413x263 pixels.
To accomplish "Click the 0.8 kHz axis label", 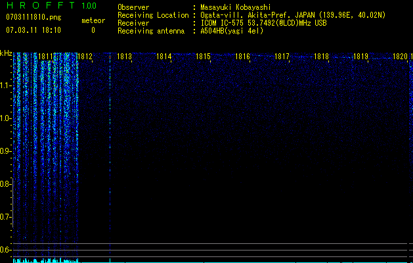I will (5, 184).
